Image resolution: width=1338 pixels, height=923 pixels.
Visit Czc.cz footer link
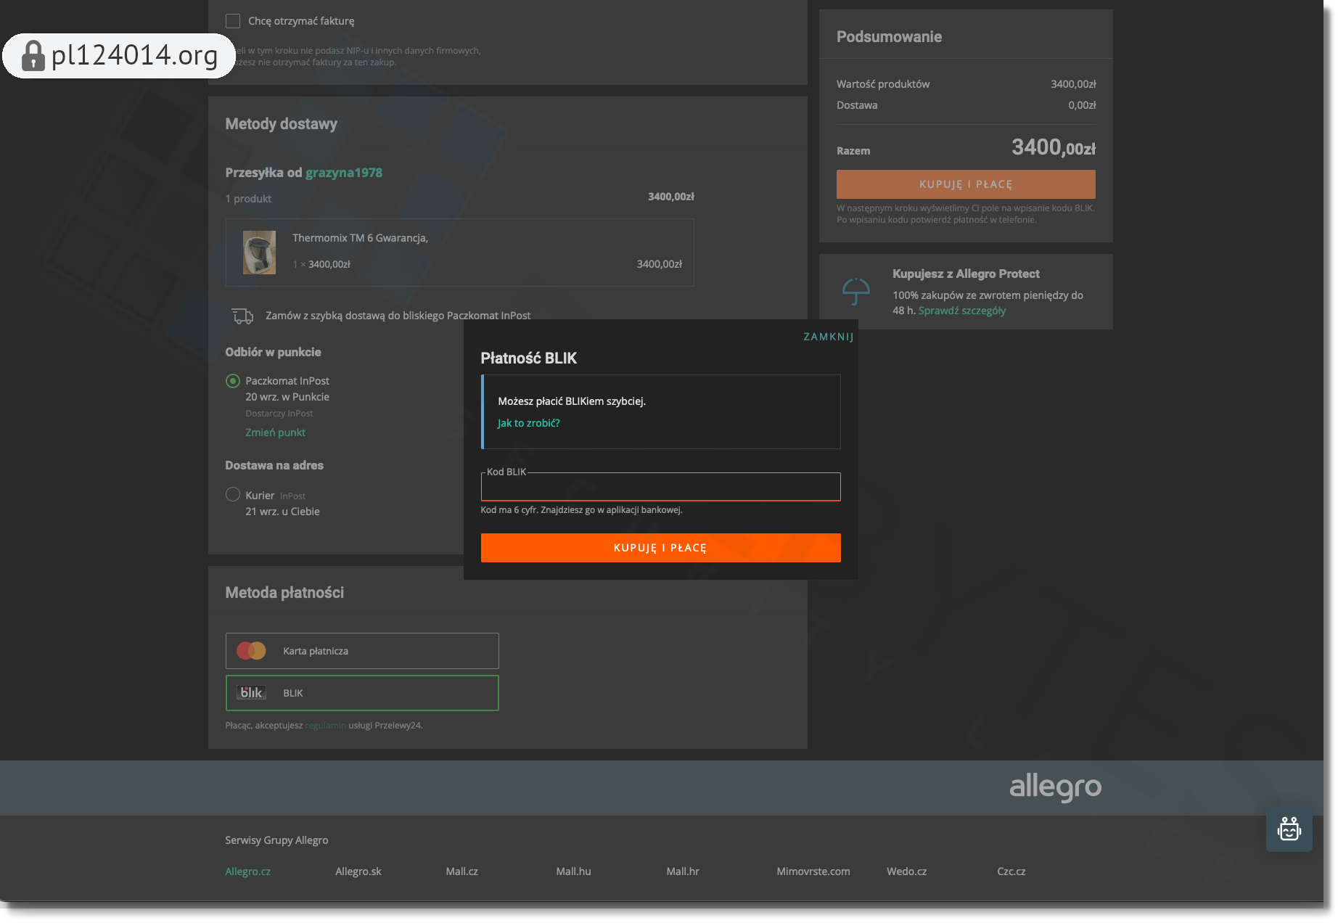click(x=1011, y=871)
